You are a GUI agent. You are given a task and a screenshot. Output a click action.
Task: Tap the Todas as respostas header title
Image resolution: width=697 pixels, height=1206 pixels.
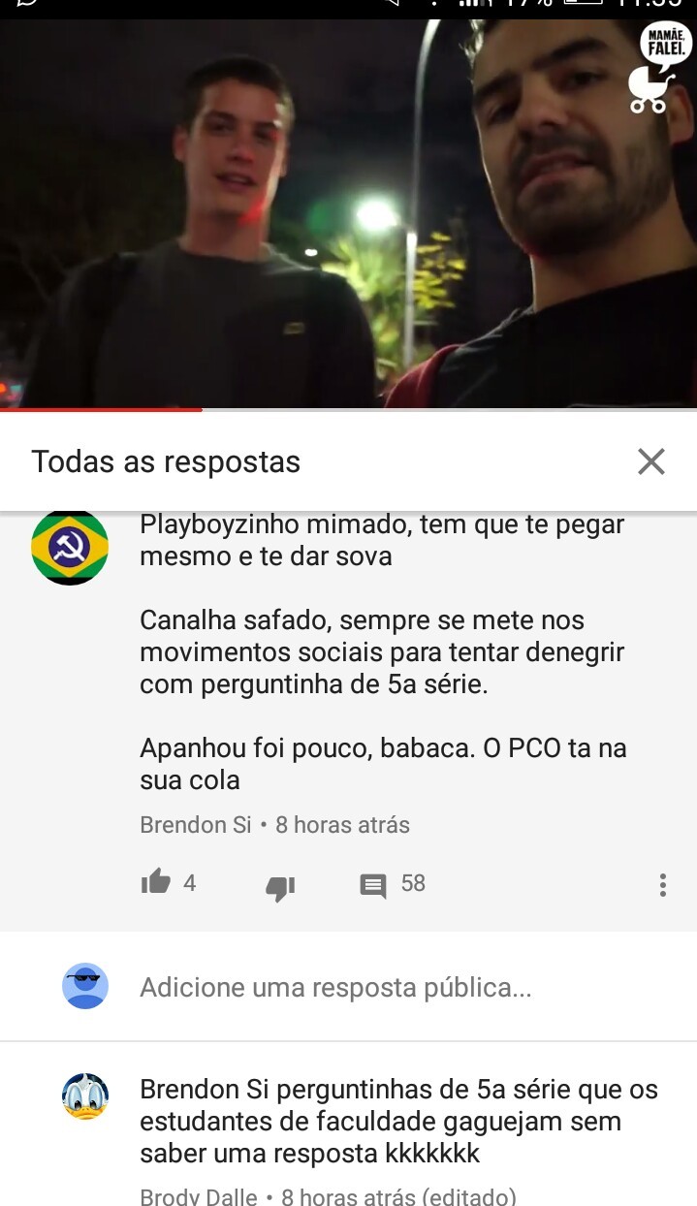pos(166,461)
